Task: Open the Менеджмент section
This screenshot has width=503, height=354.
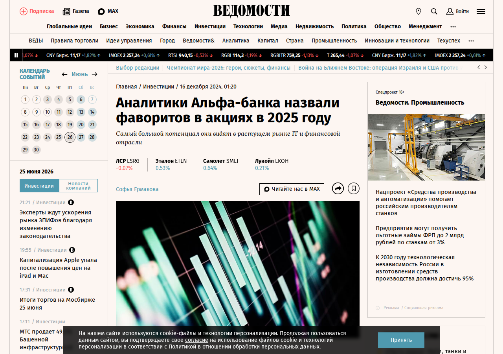Action: [x=425, y=27]
